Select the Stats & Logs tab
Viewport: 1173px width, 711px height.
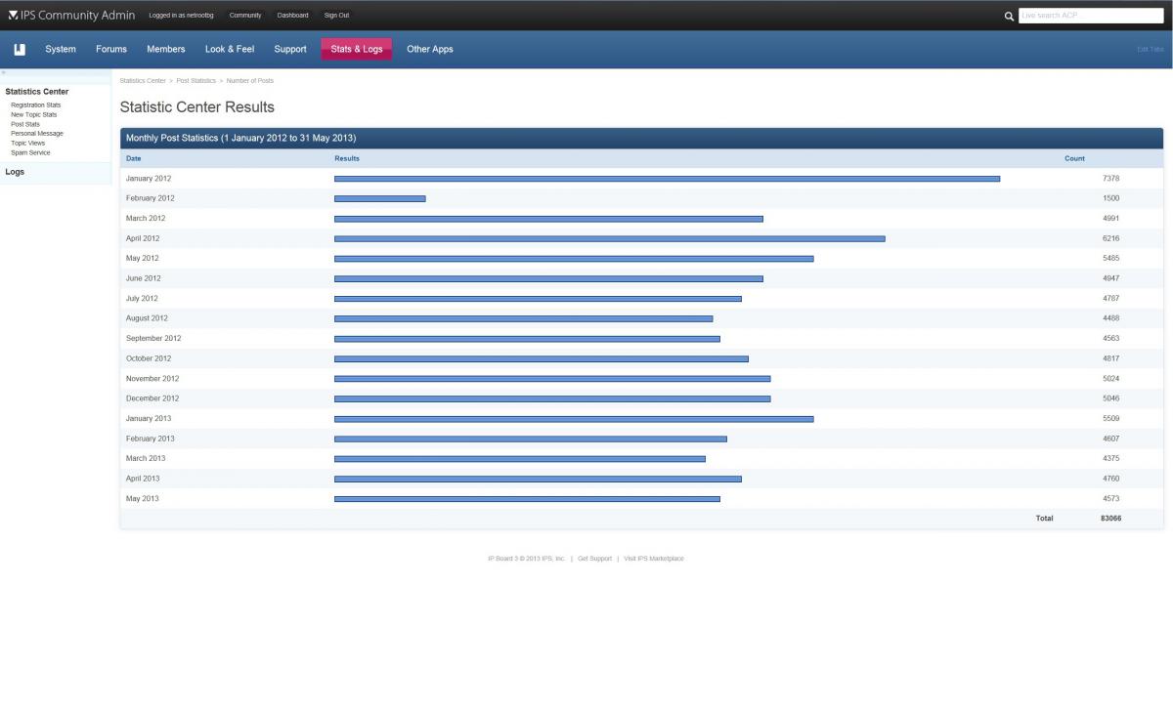click(356, 49)
